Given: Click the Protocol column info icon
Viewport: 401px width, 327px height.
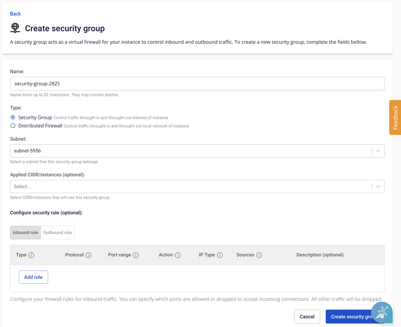Looking at the screenshot, I should click(x=88, y=255).
